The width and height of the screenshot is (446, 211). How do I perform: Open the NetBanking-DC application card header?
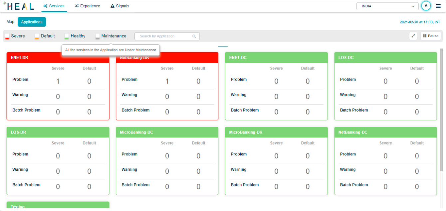point(385,132)
